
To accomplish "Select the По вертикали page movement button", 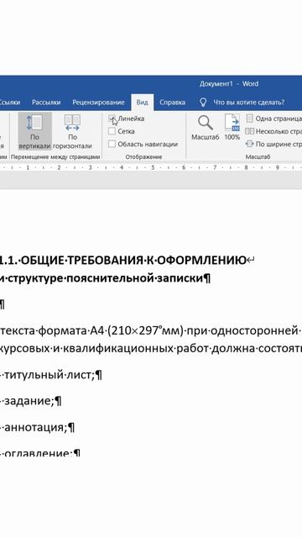I will (34, 131).
